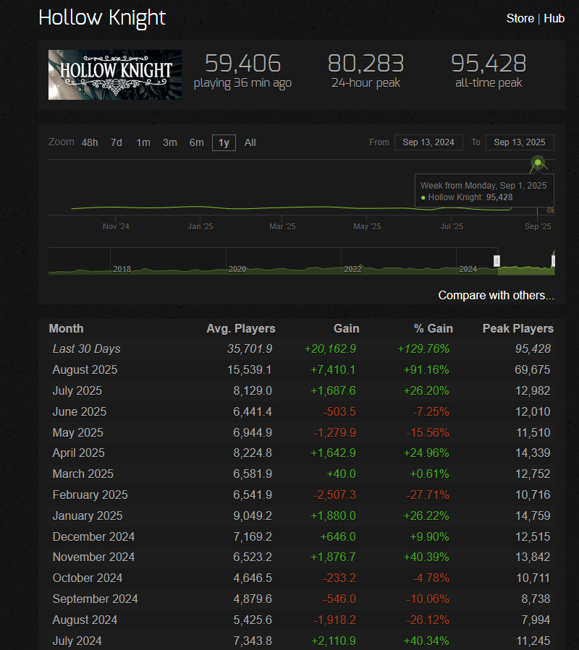
Task: Click the Hollow Knight page title
Action: coord(102,18)
